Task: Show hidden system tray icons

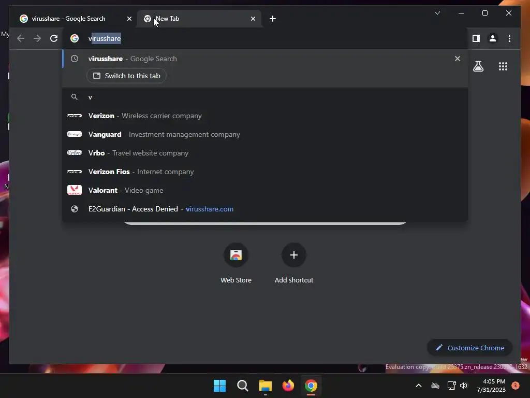Action: pyautogui.click(x=418, y=386)
